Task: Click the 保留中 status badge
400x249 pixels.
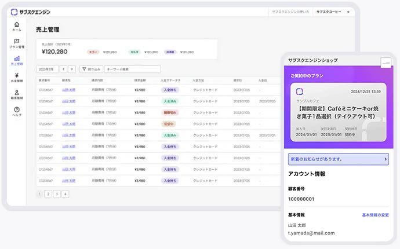Action: pos(169,124)
